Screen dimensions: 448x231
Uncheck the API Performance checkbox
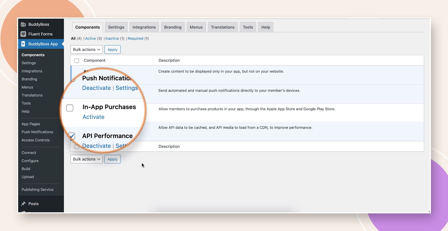tap(72, 136)
